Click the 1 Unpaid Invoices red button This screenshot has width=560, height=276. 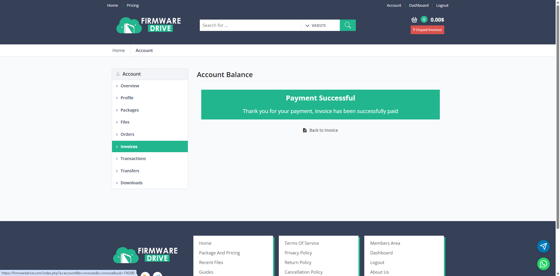point(427,30)
